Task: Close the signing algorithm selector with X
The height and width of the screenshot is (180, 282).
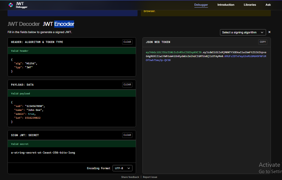Action: tap(269, 32)
